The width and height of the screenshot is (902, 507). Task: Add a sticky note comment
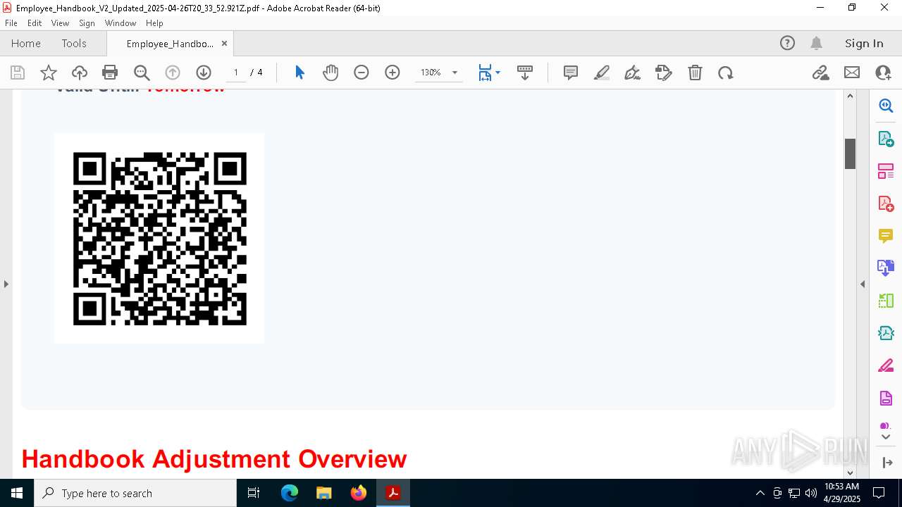[x=571, y=73]
